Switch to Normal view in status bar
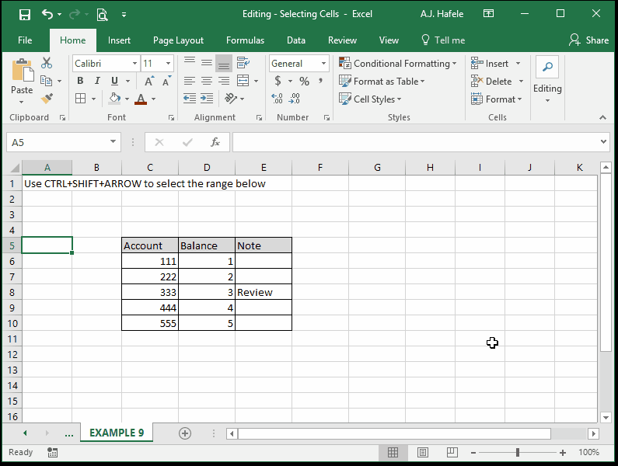The height and width of the screenshot is (466, 618). pyautogui.click(x=393, y=452)
